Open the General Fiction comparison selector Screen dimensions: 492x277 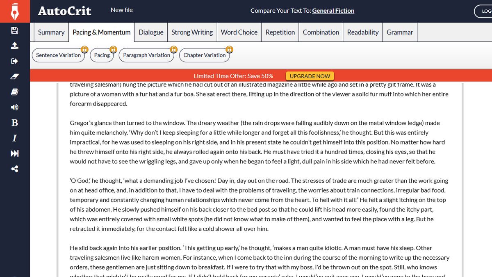pyautogui.click(x=333, y=10)
